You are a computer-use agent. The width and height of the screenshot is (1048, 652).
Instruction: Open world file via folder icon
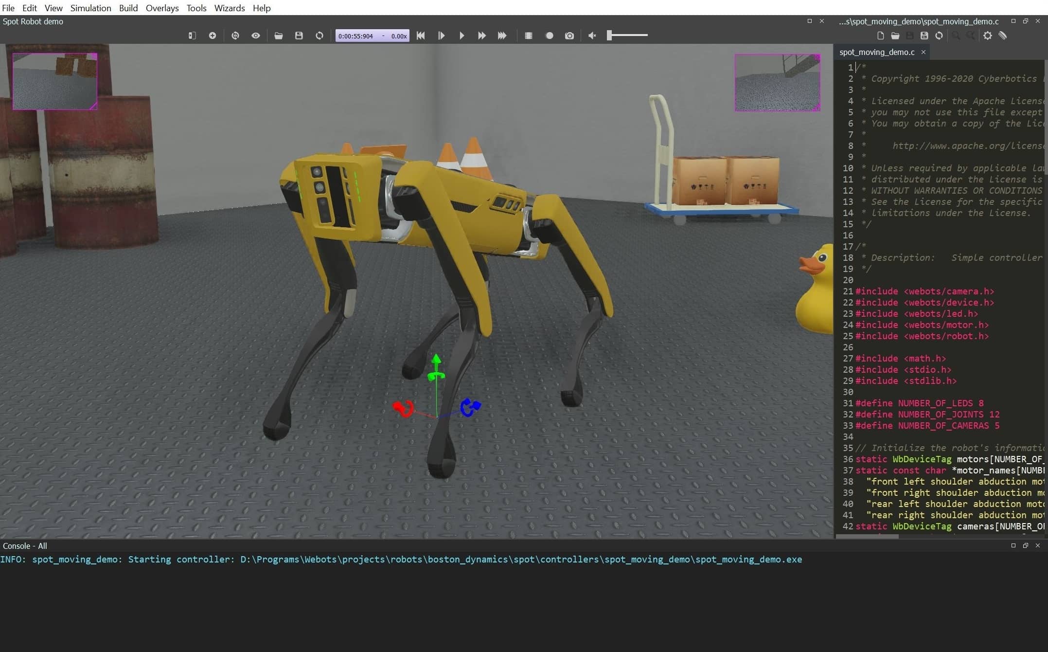(279, 36)
